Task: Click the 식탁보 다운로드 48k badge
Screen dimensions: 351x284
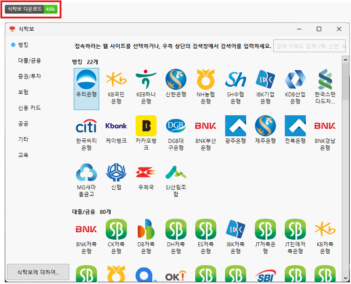Action: (31, 9)
